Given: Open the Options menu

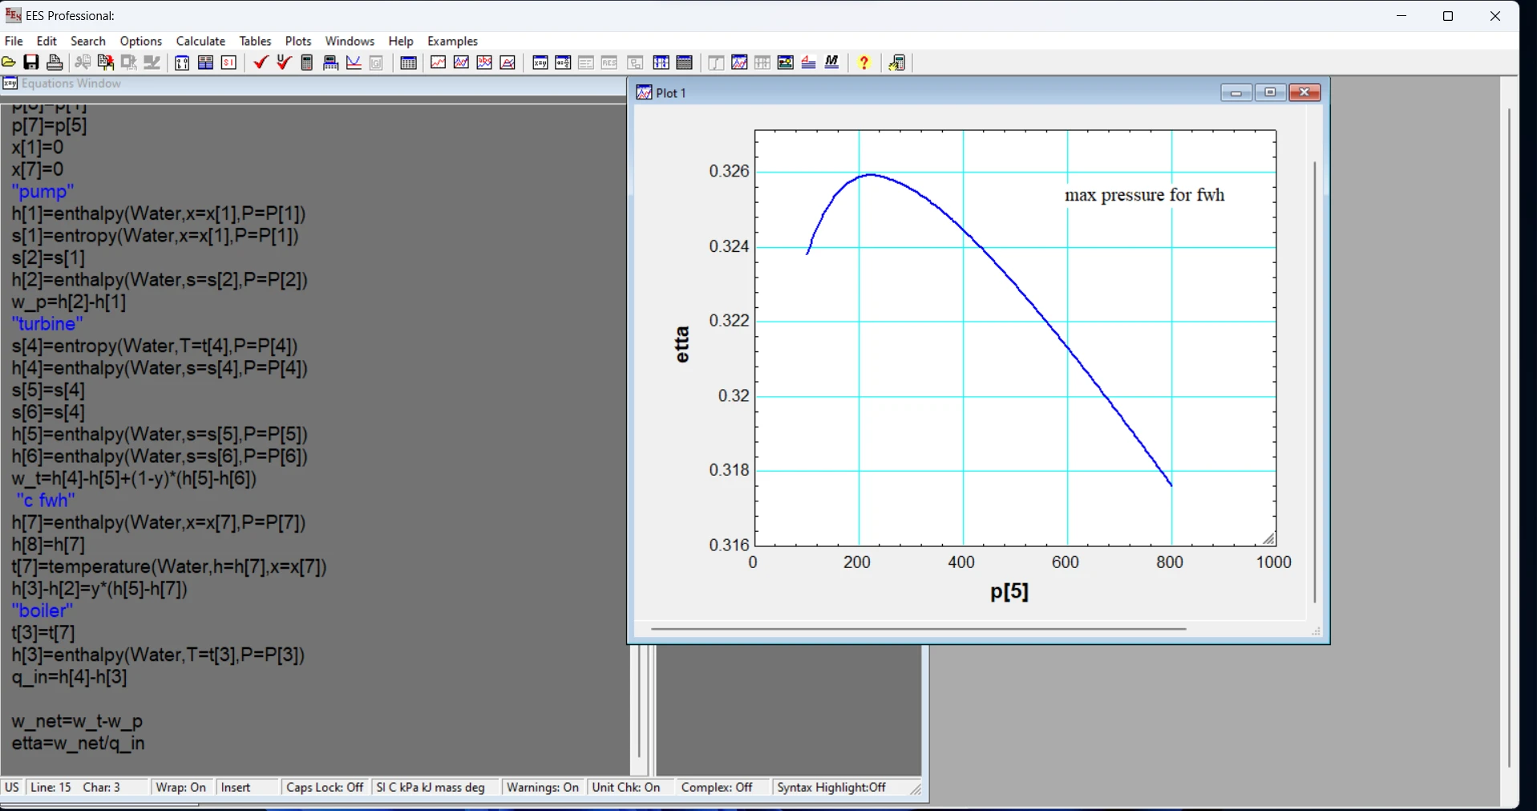Looking at the screenshot, I should point(141,41).
